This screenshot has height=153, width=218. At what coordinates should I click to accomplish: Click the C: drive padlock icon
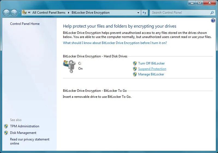point(69,66)
